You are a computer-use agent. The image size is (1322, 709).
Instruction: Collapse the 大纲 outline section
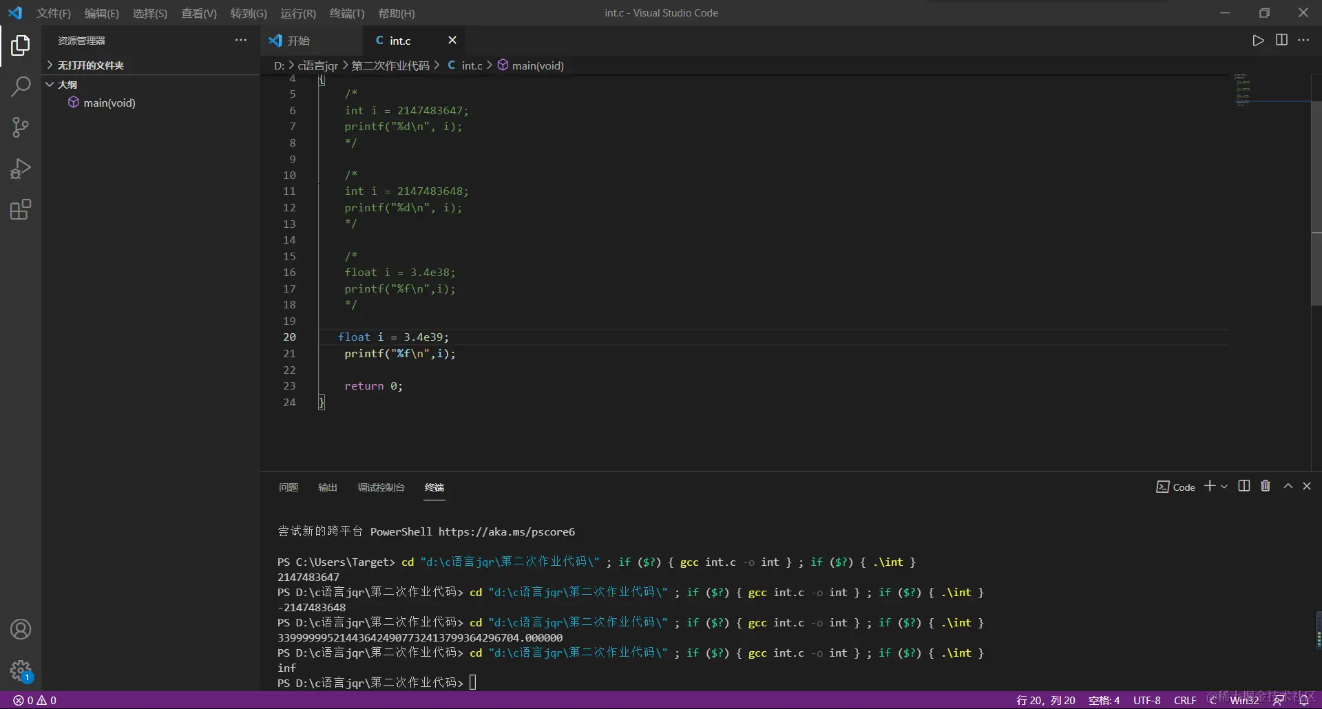[67, 85]
